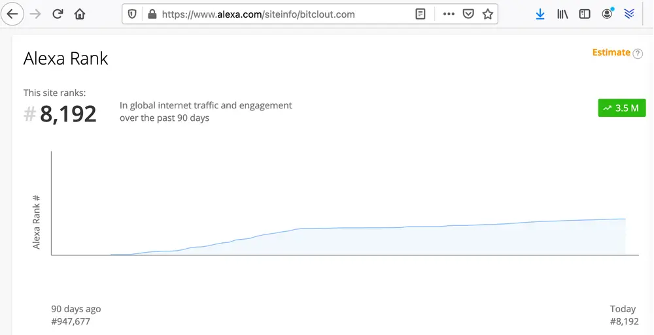Click the #947,677 starting rank value
654x335 pixels.
point(71,322)
